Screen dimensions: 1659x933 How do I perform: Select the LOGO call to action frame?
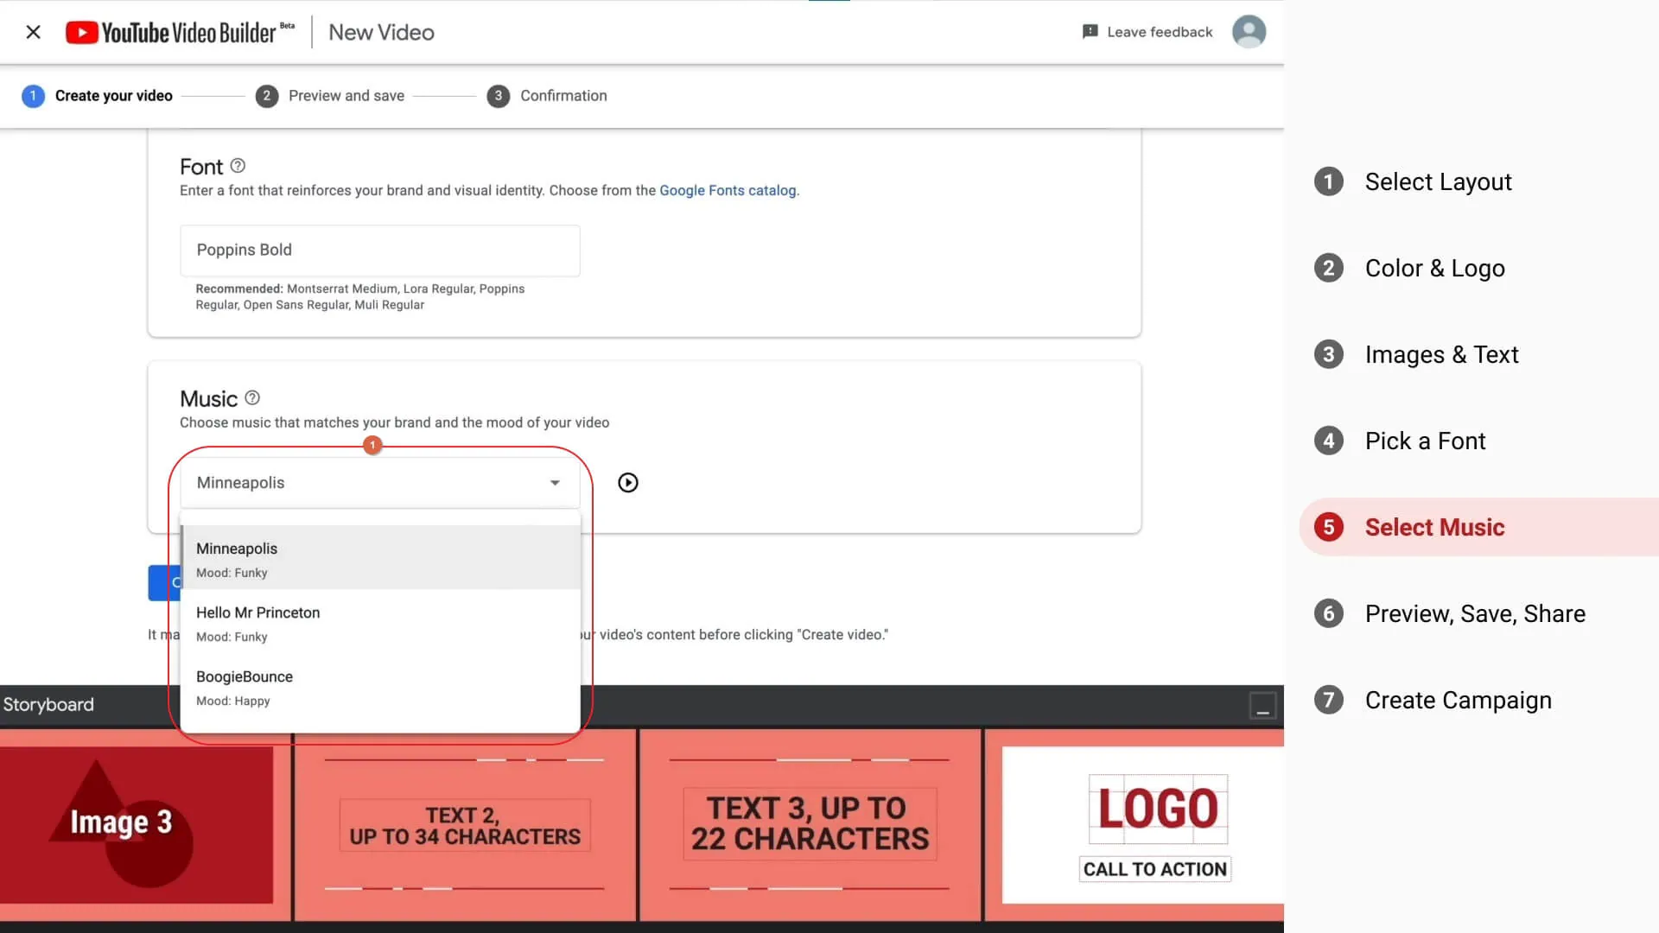(1142, 824)
